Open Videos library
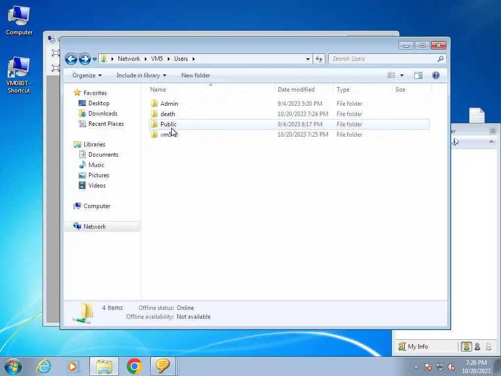 click(97, 186)
